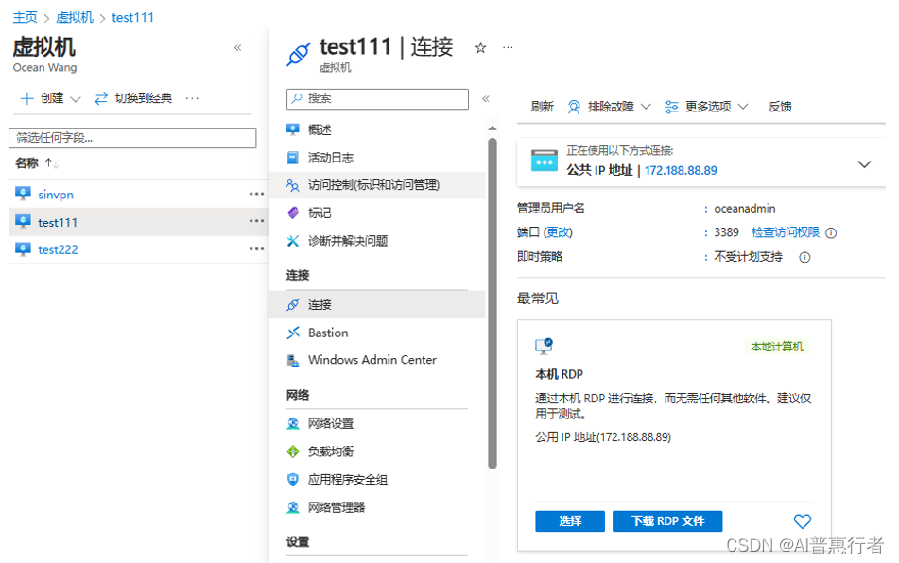Open 访问控制(标识和访问管理) menu item
The width and height of the screenshot is (899, 563).
(x=372, y=185)
